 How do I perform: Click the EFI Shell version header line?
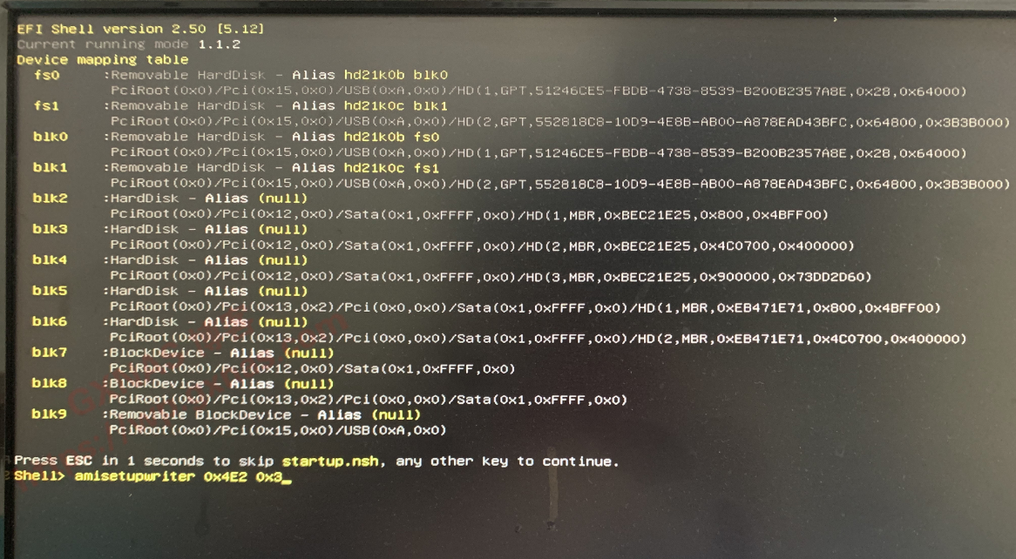point(140,29)
